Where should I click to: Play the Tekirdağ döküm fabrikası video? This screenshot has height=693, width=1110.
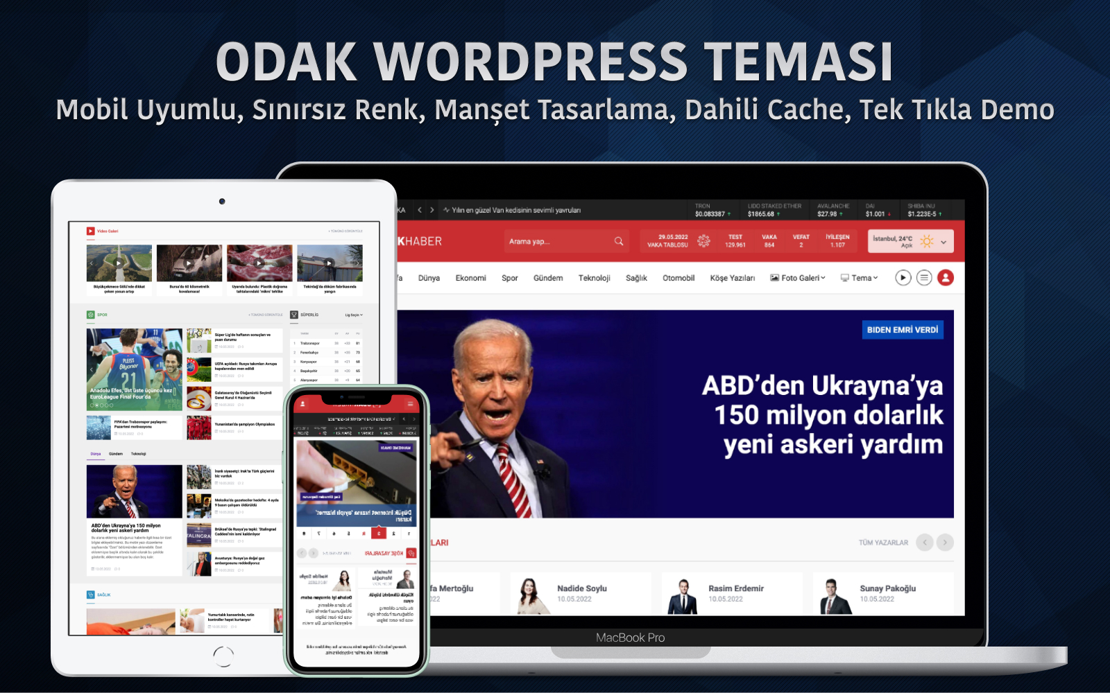[x=330, y=263]
